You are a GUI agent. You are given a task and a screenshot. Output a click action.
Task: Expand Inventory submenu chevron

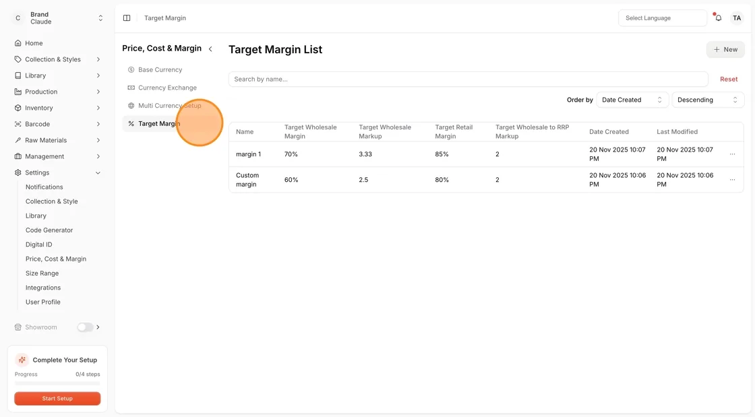click(98, 108)
